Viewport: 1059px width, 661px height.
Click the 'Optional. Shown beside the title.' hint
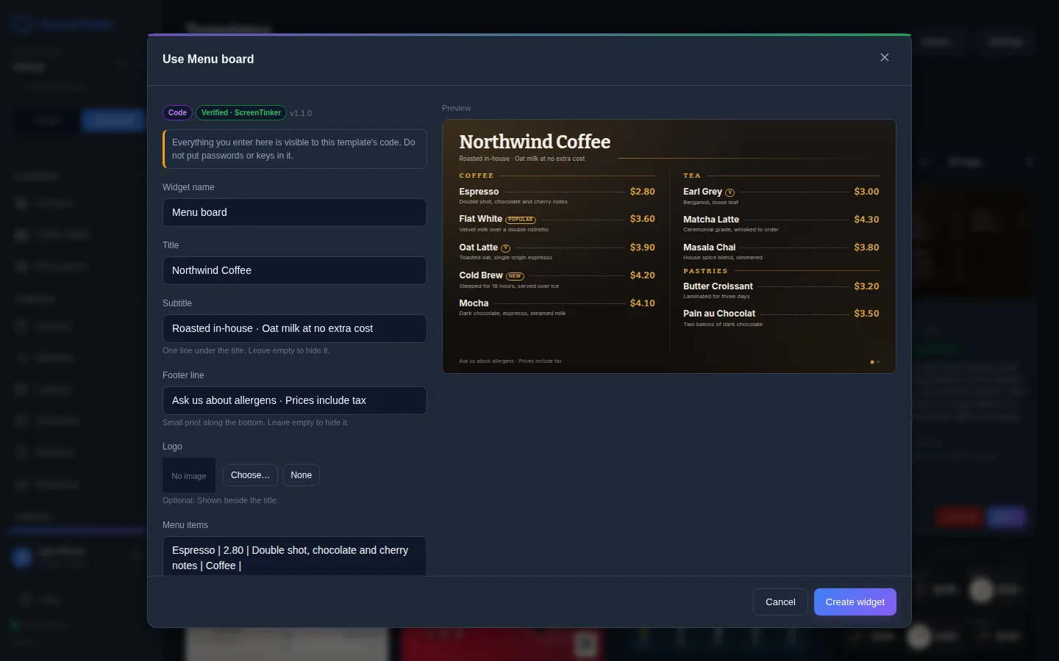point(220,500)
